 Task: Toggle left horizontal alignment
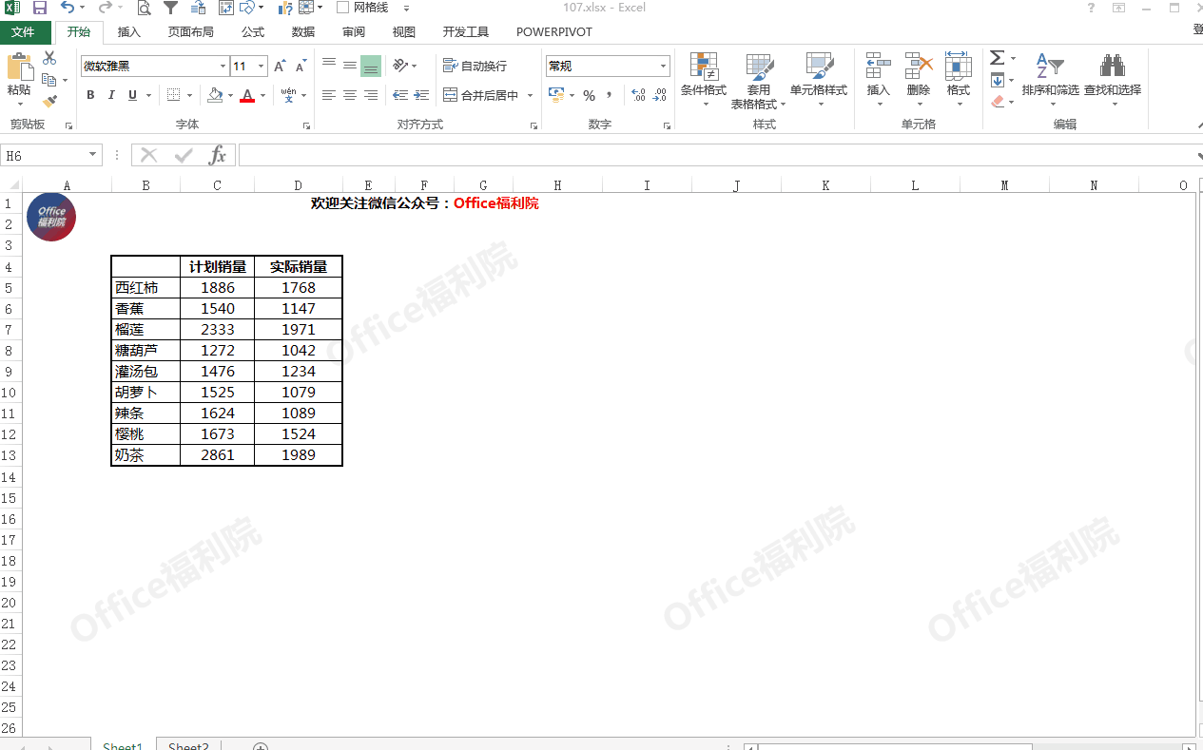tap(329, 95)
